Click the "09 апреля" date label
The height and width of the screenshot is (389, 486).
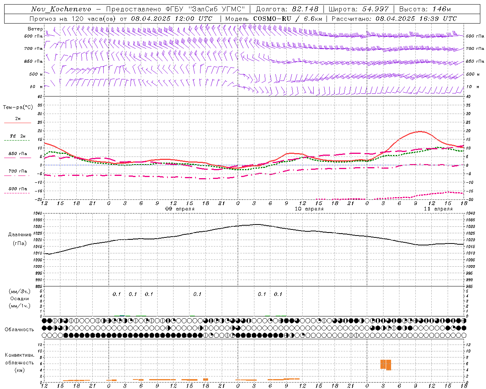tap(180, 209)
